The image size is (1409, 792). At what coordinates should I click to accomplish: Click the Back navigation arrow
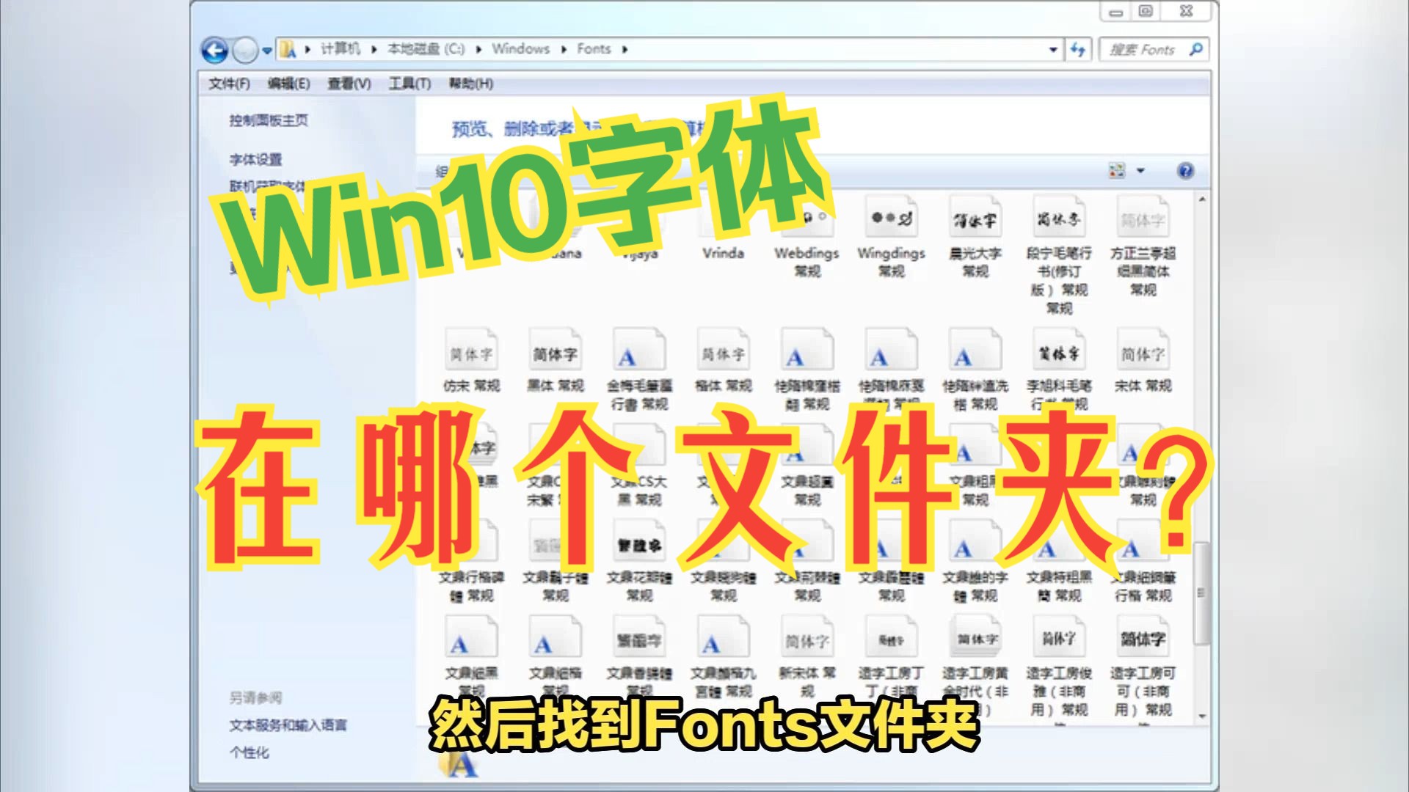214,48
